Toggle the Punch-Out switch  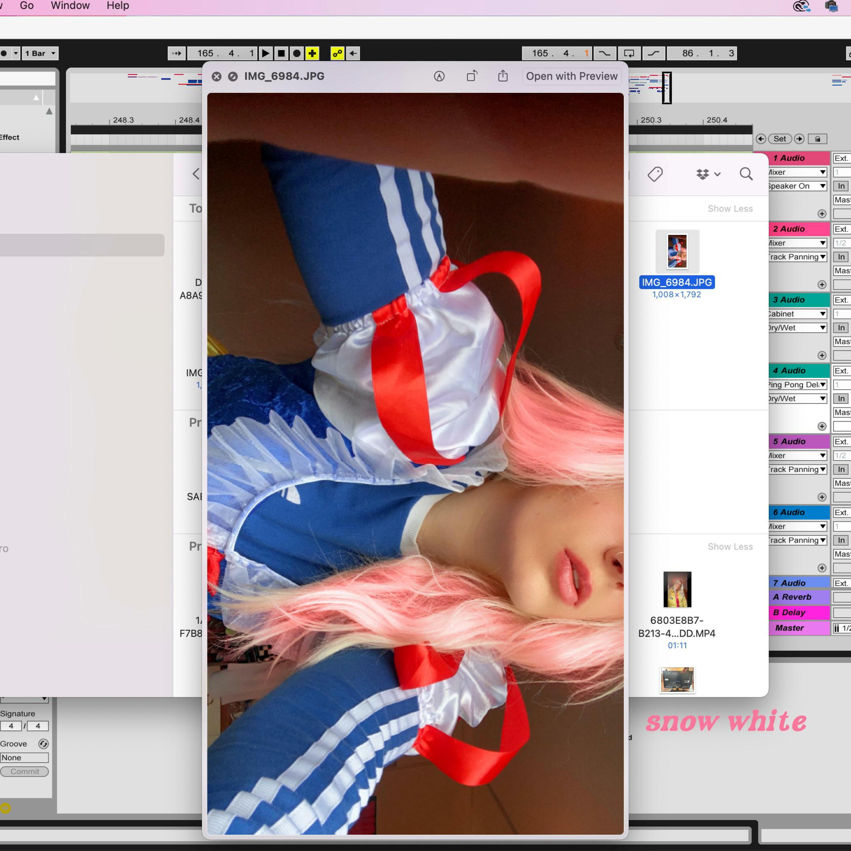coord(654,53)
